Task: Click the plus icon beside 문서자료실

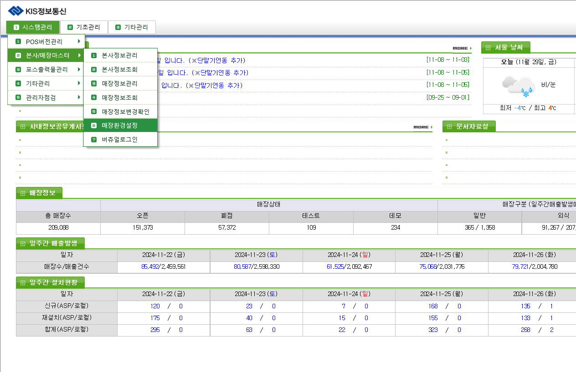Action: pos(449,127)
